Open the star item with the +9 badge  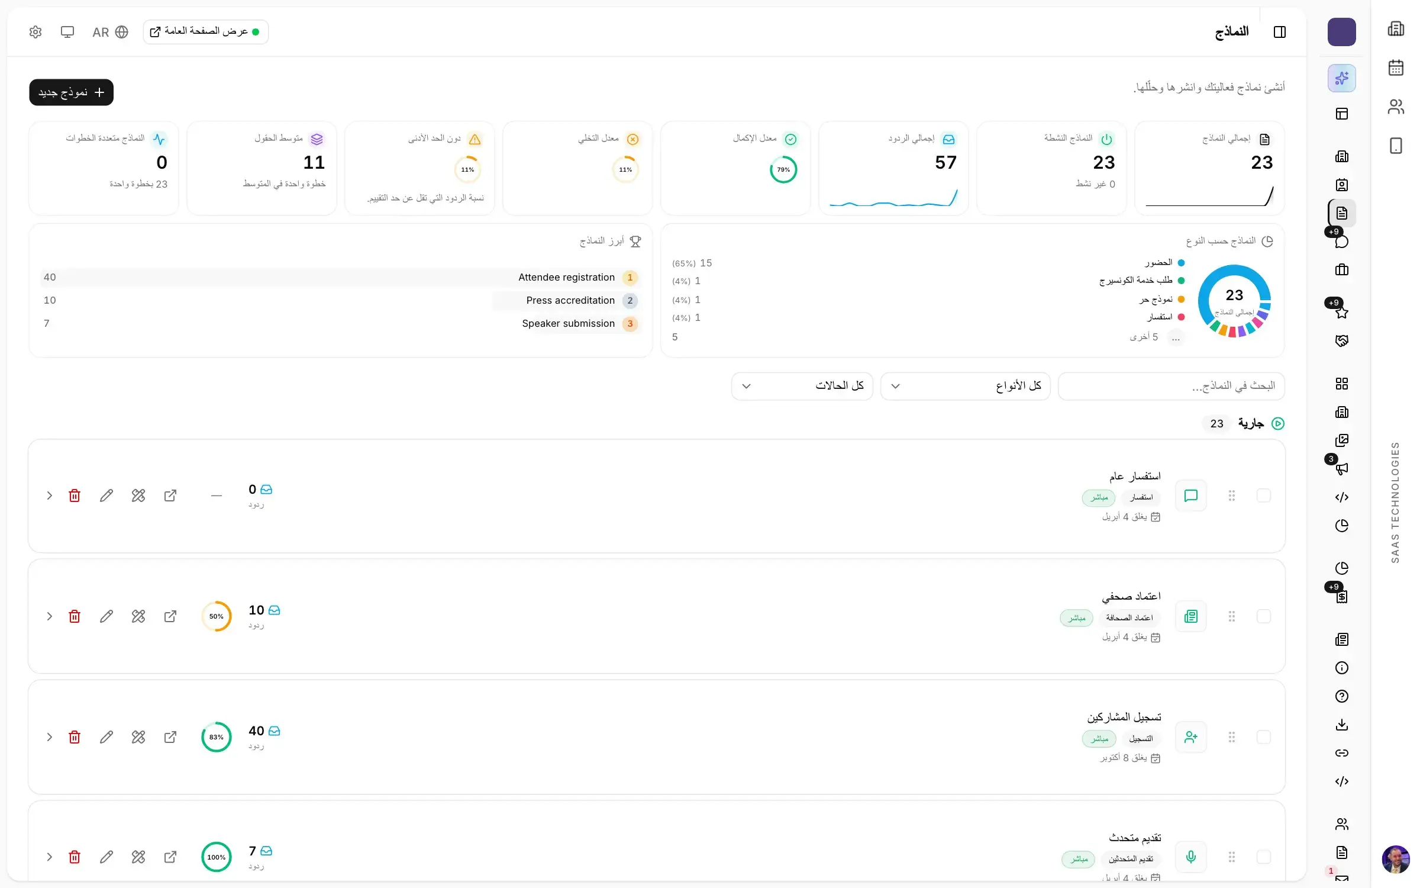coord(1342,312)
